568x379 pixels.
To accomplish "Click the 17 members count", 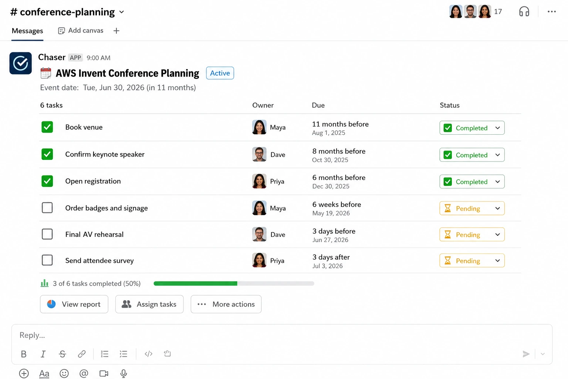I will coord(498,11).
